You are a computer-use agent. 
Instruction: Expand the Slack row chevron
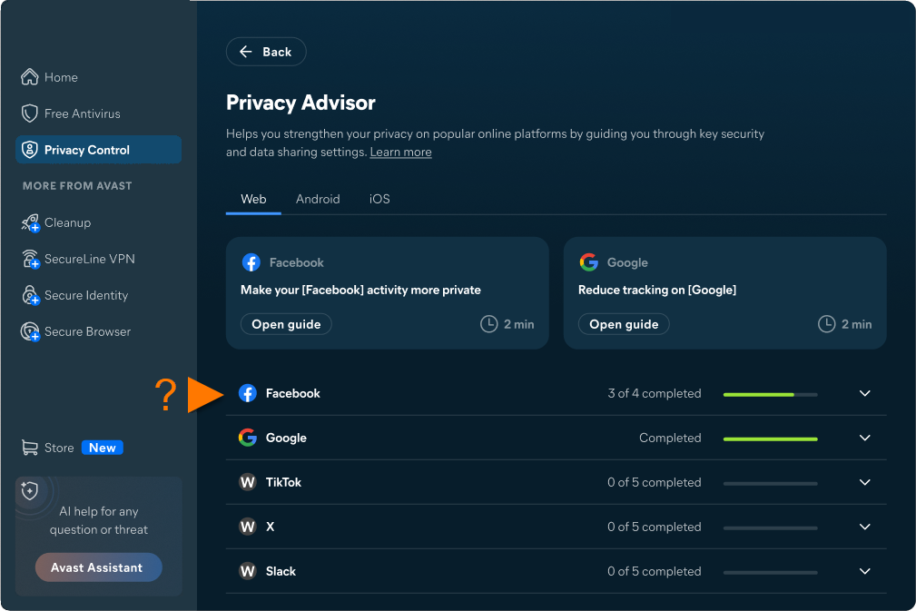[x=865, y=571]
